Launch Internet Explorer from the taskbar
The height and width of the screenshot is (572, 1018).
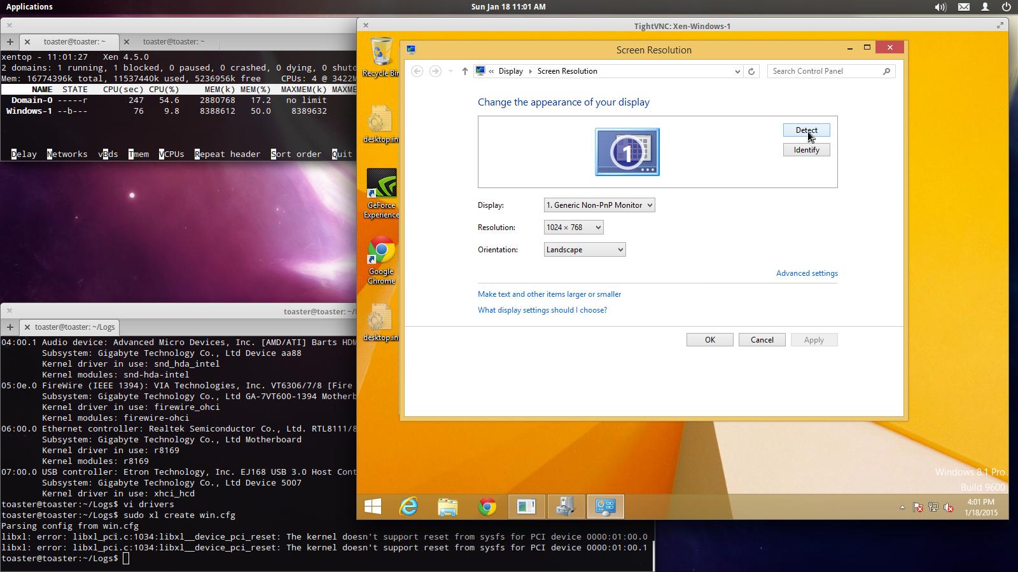click(408, 507)
